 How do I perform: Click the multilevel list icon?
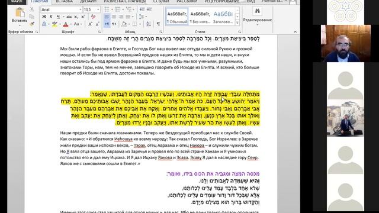pyautogui.click(x=129, y=9)
